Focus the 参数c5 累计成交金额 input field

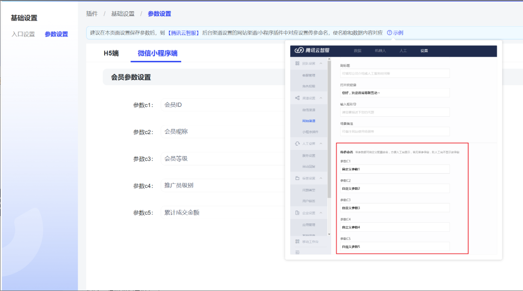coord(222,213)
